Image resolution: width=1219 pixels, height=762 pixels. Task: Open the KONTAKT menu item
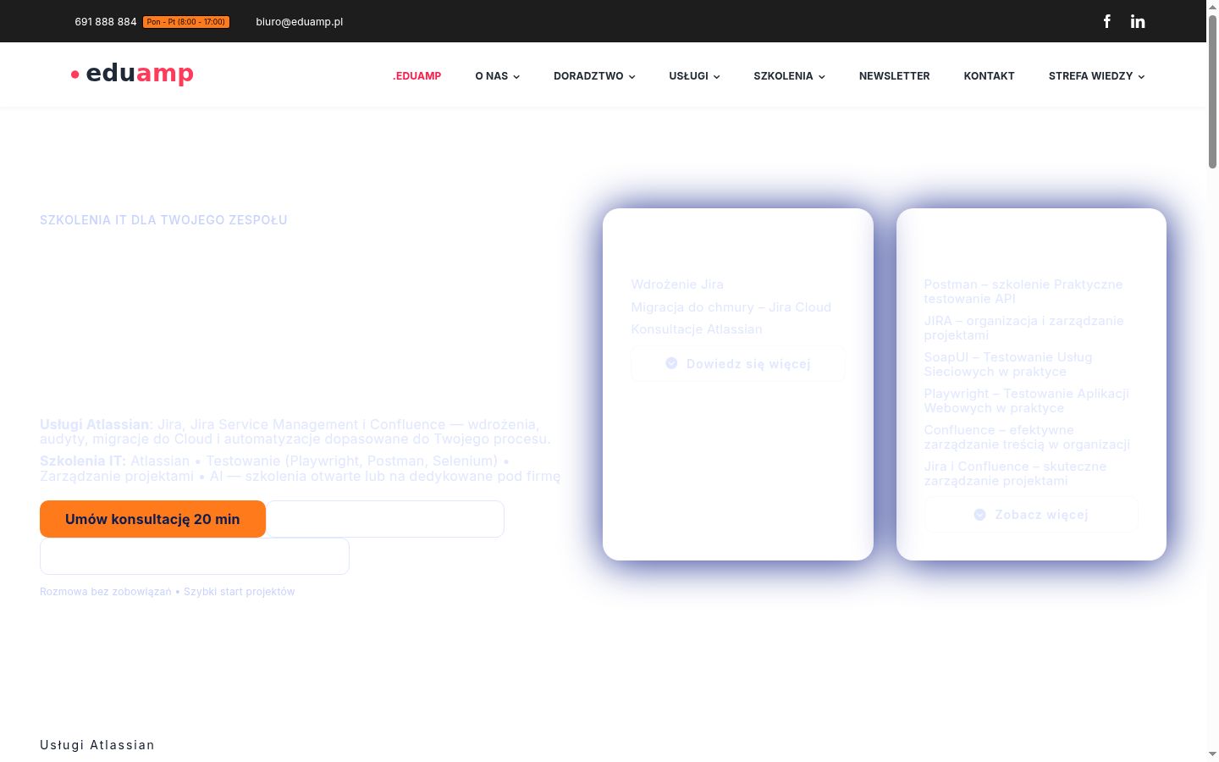point(989,76)
